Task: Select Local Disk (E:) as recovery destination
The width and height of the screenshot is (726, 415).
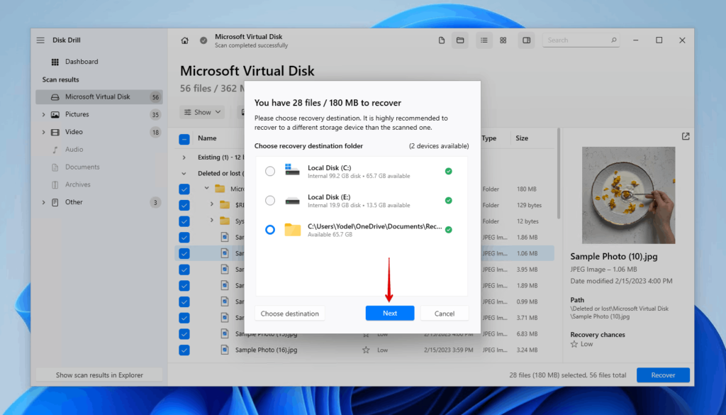Action: click(x=270, y=200)
